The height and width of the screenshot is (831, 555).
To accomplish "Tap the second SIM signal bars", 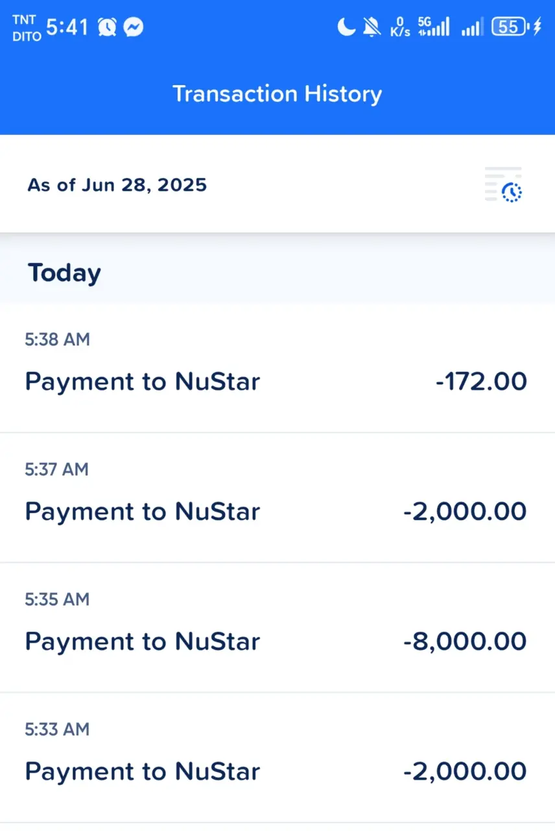I will click(x=471, y=28).
